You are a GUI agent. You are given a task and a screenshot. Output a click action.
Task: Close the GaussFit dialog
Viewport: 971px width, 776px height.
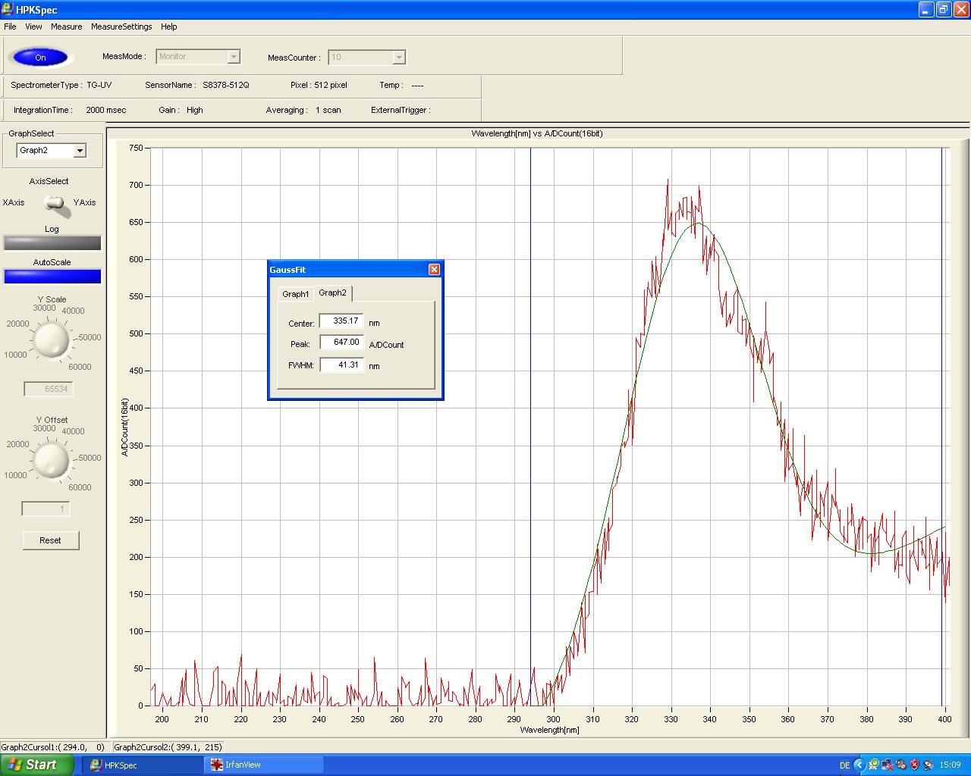point(434,270)
